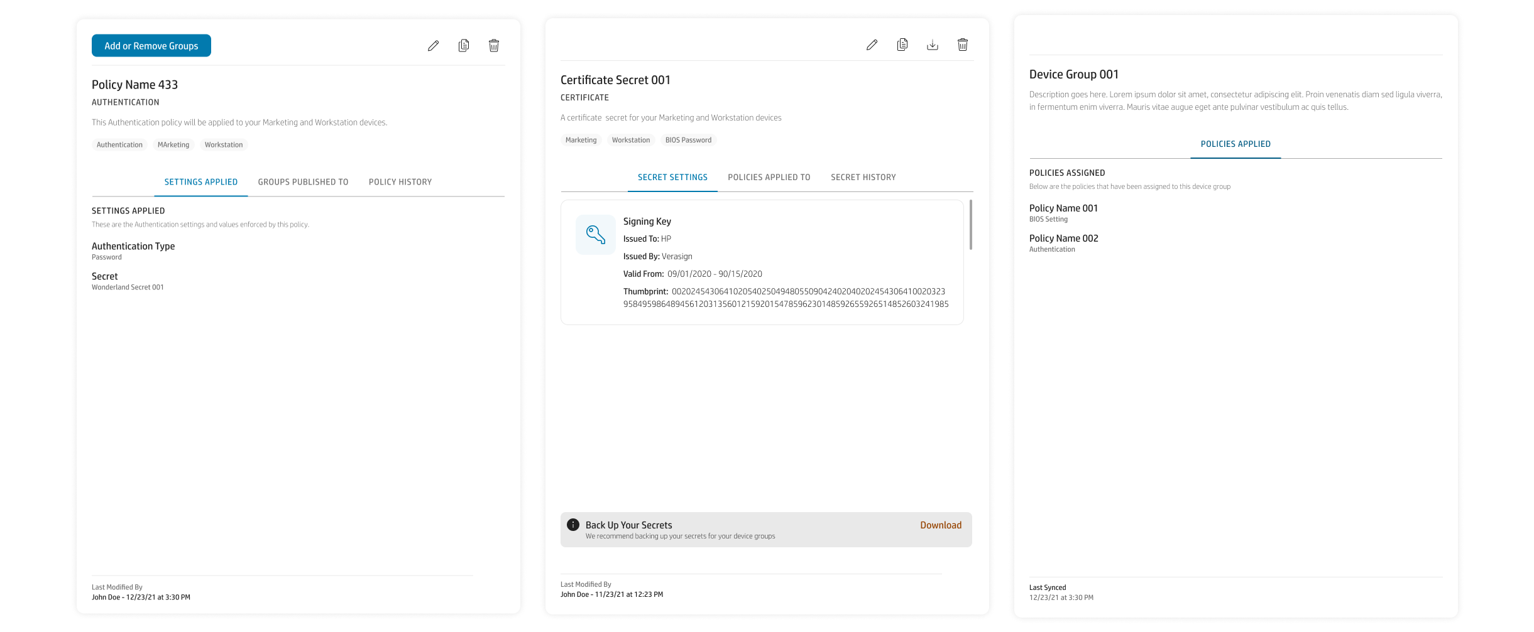
Task: Download Certificate Secret 001 via the download icon
Action: pos(933,45)
